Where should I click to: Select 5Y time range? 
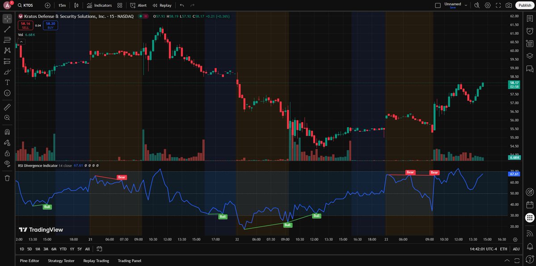80,249
